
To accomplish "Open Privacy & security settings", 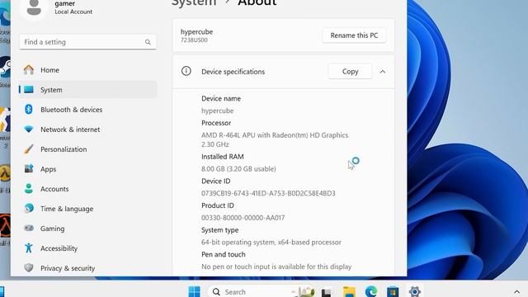I will coord(87,268).
